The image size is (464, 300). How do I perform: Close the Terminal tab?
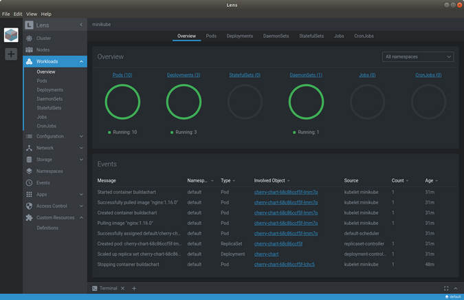pos(123,288)
